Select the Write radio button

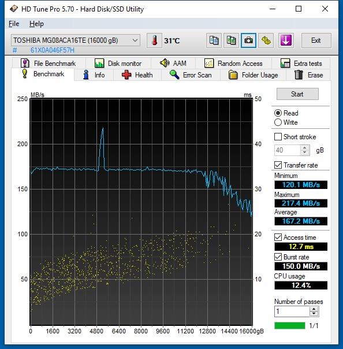tap(278, 122)
